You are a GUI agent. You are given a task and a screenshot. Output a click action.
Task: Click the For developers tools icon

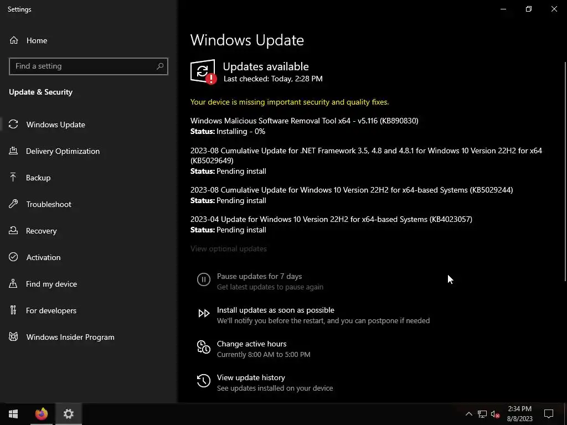click(13, 310)
